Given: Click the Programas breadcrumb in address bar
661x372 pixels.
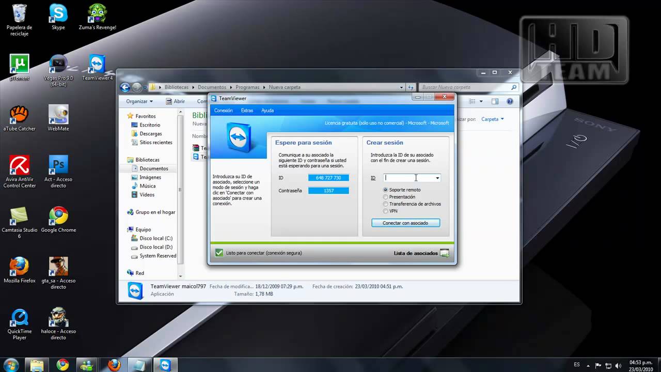Looking at the screenshot, I should click(x=247, y=87).
